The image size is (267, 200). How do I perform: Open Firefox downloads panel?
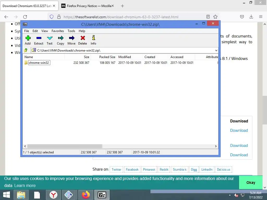pos(251,17)
